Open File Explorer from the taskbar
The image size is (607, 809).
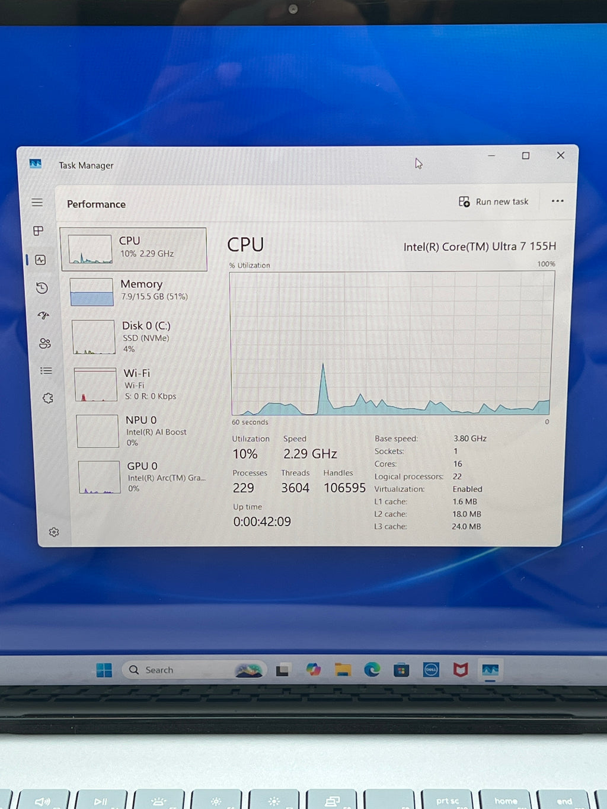(x=343, y=670)
